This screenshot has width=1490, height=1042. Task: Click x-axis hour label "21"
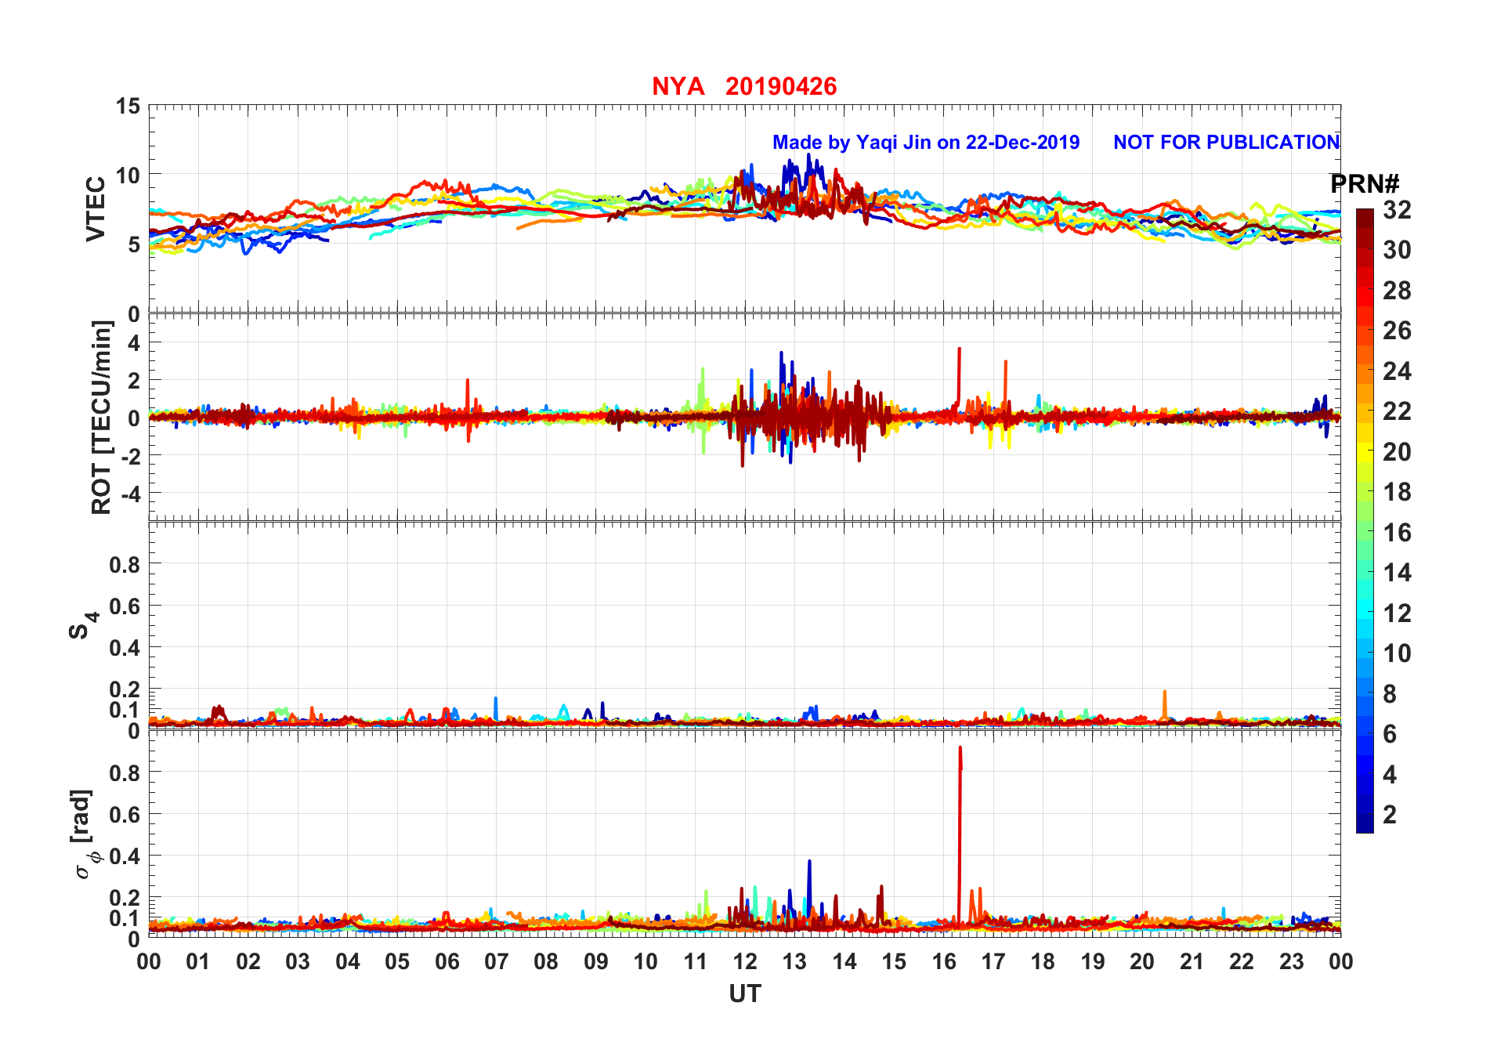[1192, 961]
